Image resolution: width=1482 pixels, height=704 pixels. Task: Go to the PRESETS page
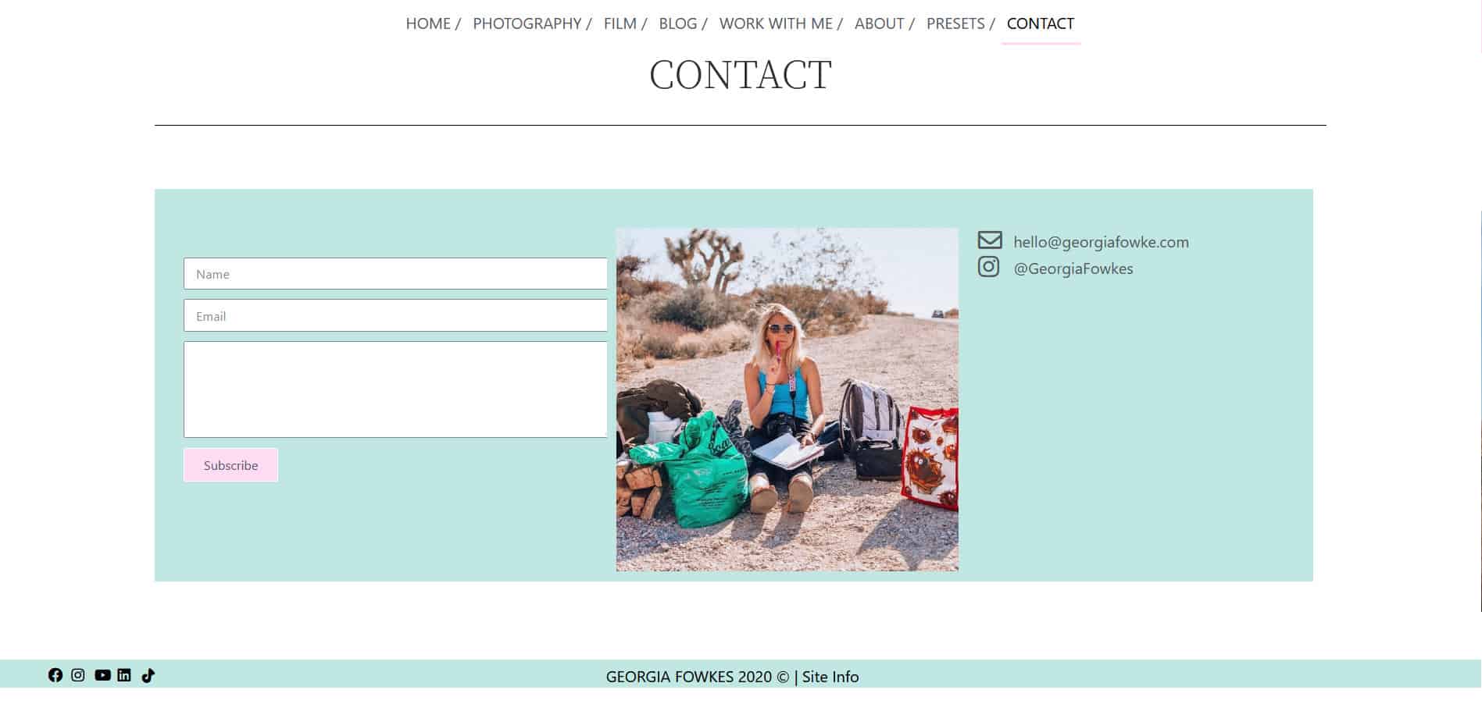[x=955, y=23]
